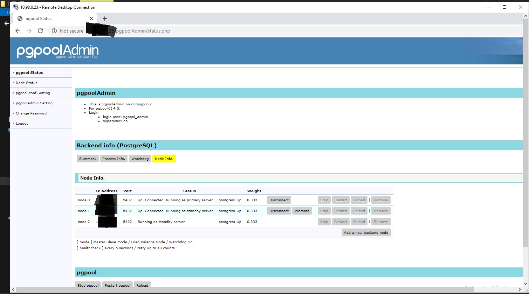Click Restart for node 1
Screen dimensions: 529x294
click(341, 211)
